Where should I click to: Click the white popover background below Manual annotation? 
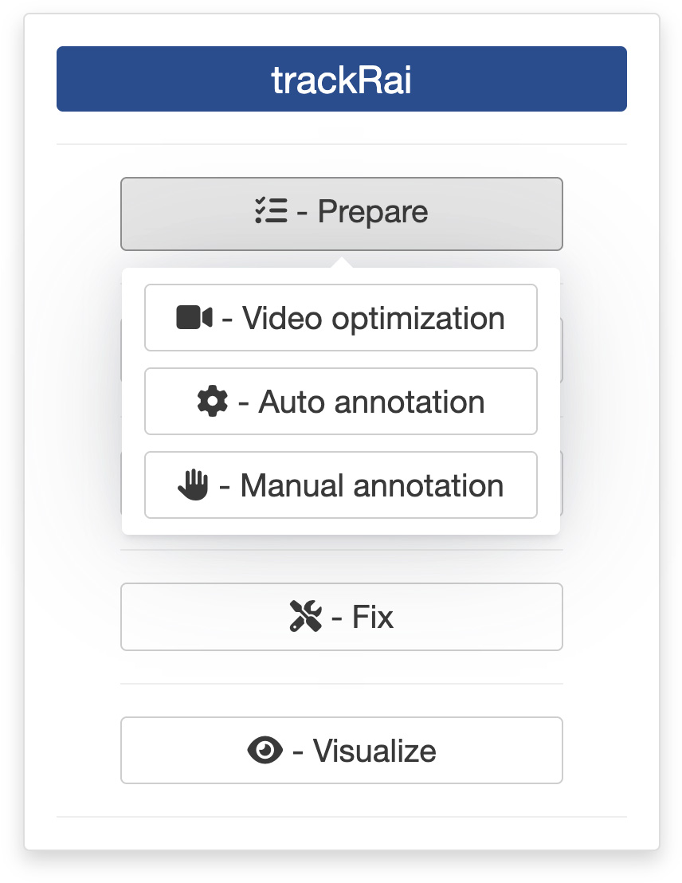(341, 527)
